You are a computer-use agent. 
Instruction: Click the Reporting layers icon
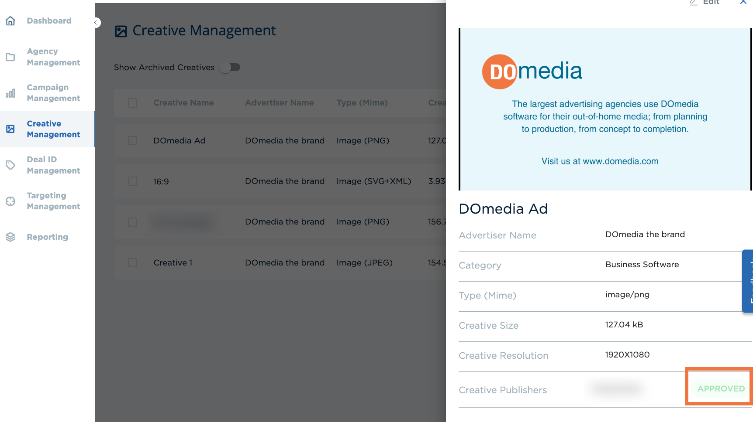pyautogui.click(x=10, y=237)
